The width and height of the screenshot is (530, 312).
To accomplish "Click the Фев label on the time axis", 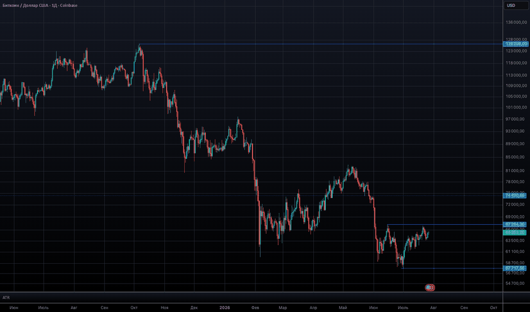I will point(255,307).
